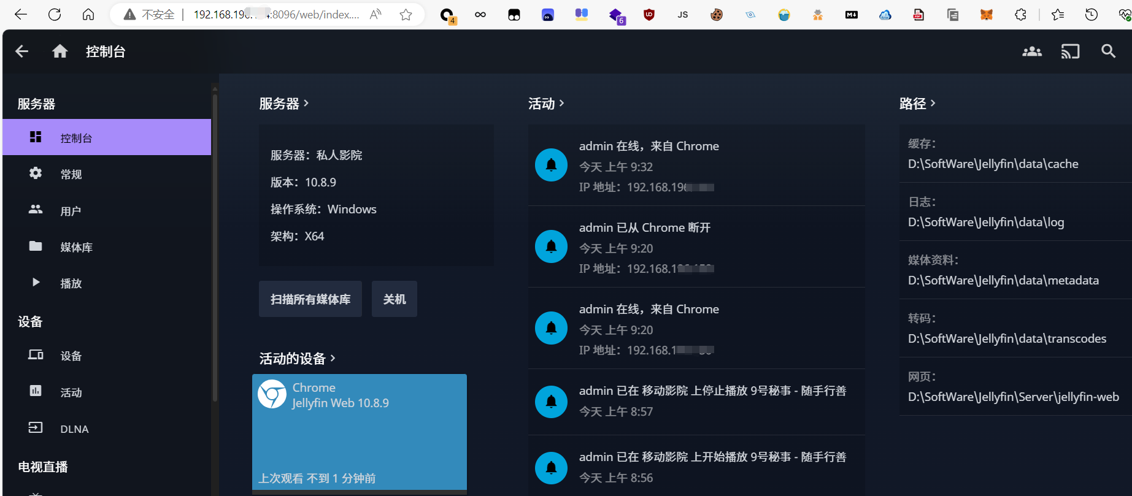Click the devices icon beside 设备
The height and width of the screenshot is (496, 1132).
coord(36,354)
